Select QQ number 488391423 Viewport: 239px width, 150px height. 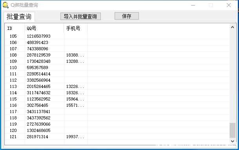(38, 42)
